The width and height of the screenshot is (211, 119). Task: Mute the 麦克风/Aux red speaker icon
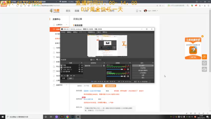tap(125, 69)
